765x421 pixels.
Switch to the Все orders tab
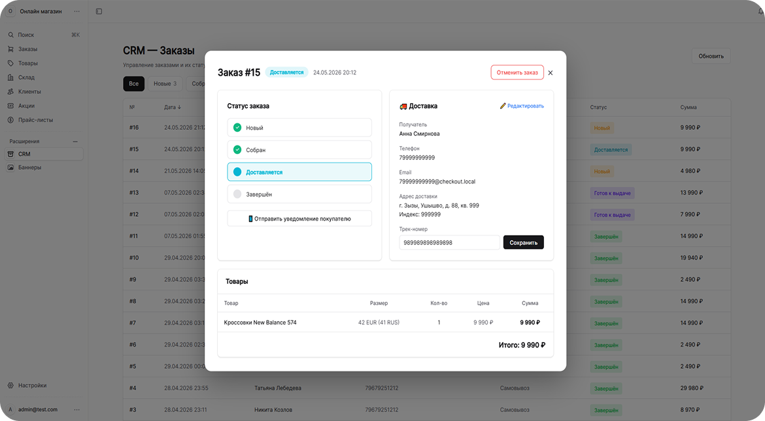[133, 84]
